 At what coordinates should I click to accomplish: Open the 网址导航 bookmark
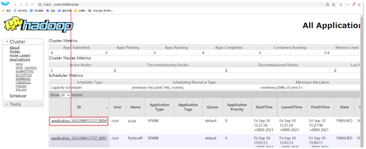click(37, 11)
